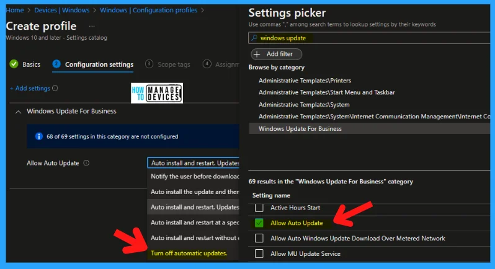Choose Auto install the update and then option

[x=193, y=192]
